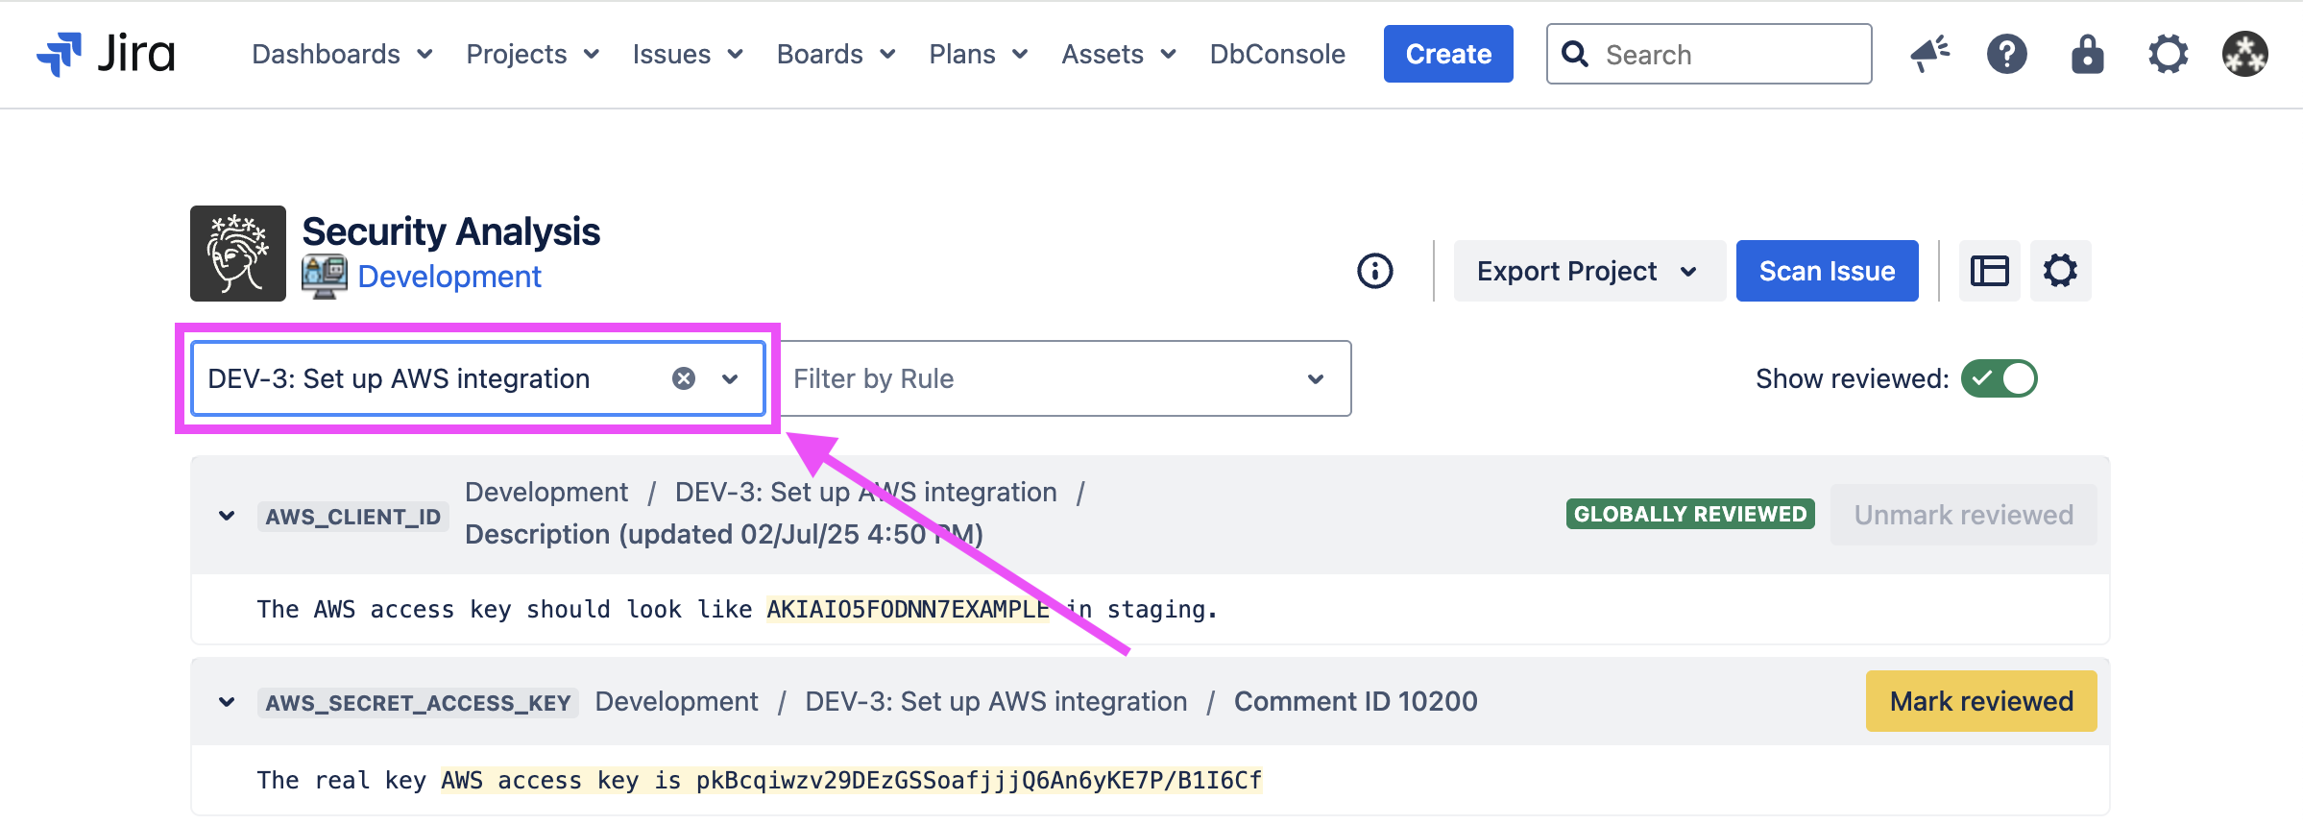This screenshot has height=824, width=2303.
Task: Click the lock icon in top bar
Action: point(2087,54)
